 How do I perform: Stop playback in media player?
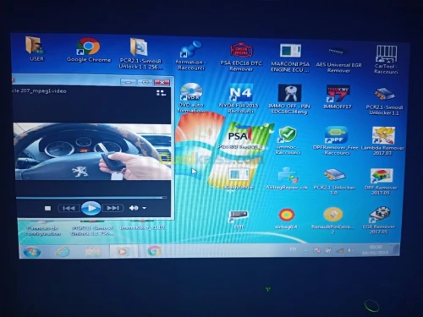coord(47,208)
